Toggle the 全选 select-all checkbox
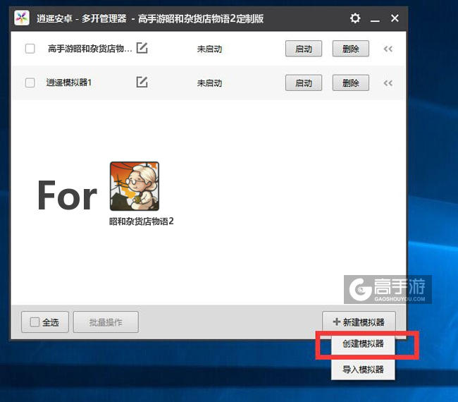Viewport: 458px width, 402px height. coord(35,322)
